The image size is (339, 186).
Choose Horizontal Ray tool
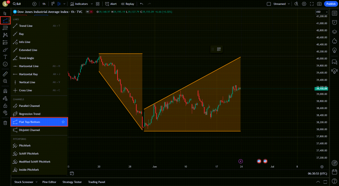39,74
